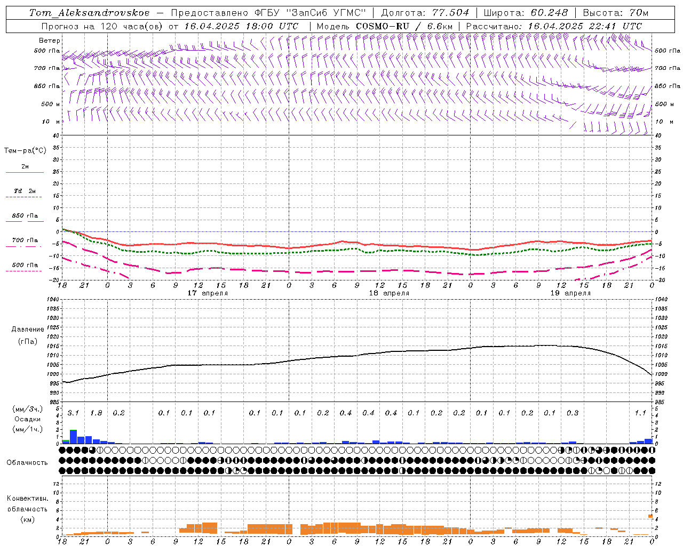The width and height of the screenshot is (683, 546).
Task: Click the 1.1 precipitation value
Action: (x=640, y=413)
